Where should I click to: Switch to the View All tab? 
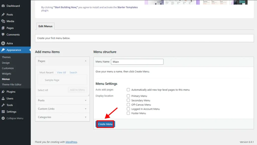click(x=61, y=72)
